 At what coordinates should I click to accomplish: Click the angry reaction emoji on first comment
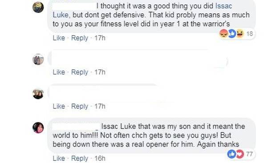224,33
